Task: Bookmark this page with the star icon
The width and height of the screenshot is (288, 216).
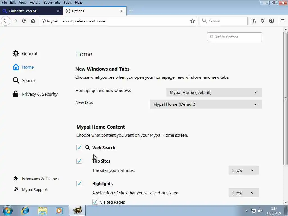Action: coord(192,21)
